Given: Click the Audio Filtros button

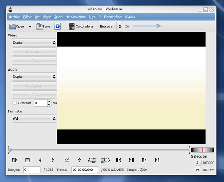Looking at the screenshot, I should 34,94.
